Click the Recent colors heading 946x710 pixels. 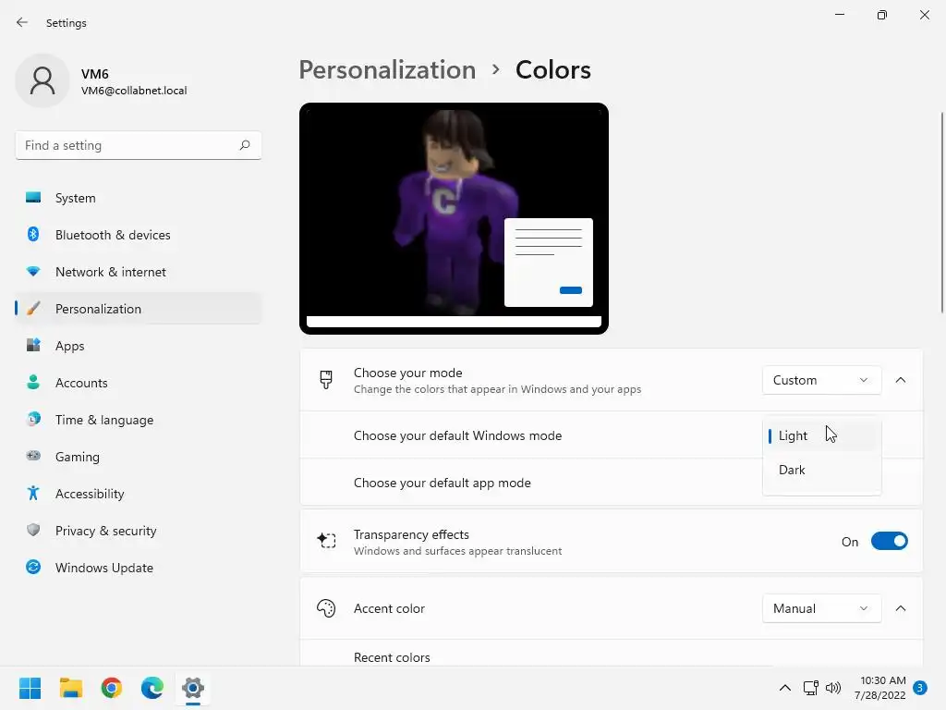click(392, 657)
